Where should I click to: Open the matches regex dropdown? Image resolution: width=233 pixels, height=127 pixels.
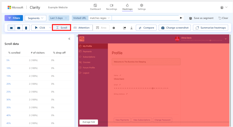click(x=100, y=18)
